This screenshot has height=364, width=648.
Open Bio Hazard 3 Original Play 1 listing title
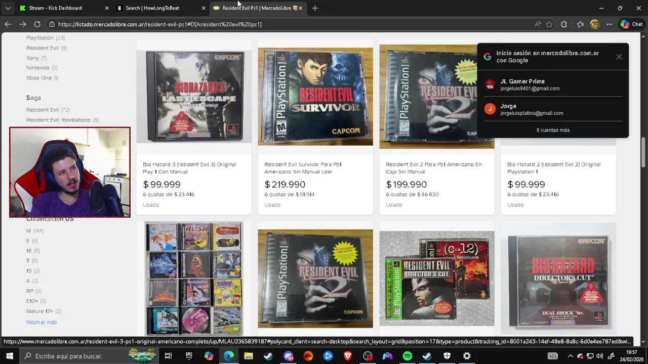pyautogui.click(x=189, y=168)
